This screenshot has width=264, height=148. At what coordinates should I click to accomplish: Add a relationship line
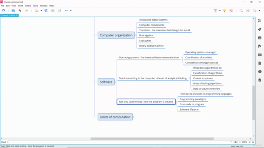point(46,11)
